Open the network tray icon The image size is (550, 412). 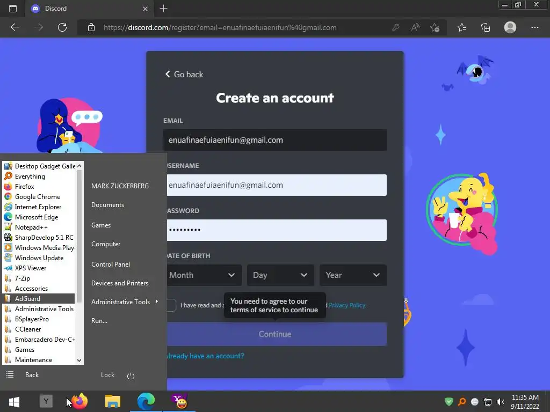(x=488, y=402)
